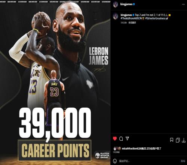Download the post with arrow icon

(184, 140)
